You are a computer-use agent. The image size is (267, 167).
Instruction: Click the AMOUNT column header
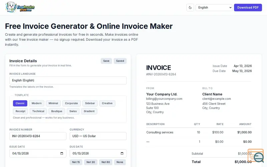coord(245,124)
